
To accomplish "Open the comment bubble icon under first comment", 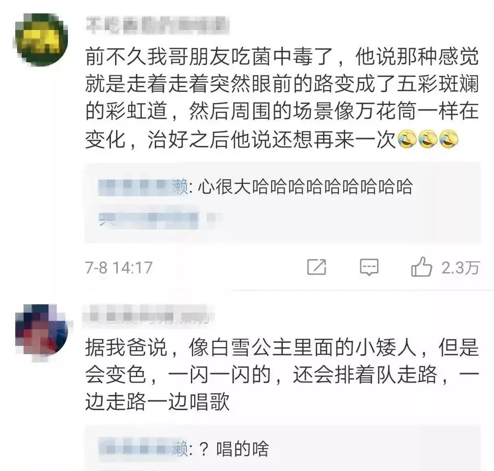I will (369, 267).
